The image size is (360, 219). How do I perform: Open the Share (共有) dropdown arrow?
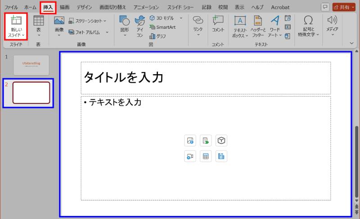pyautogui.click(x=353, y=7)
